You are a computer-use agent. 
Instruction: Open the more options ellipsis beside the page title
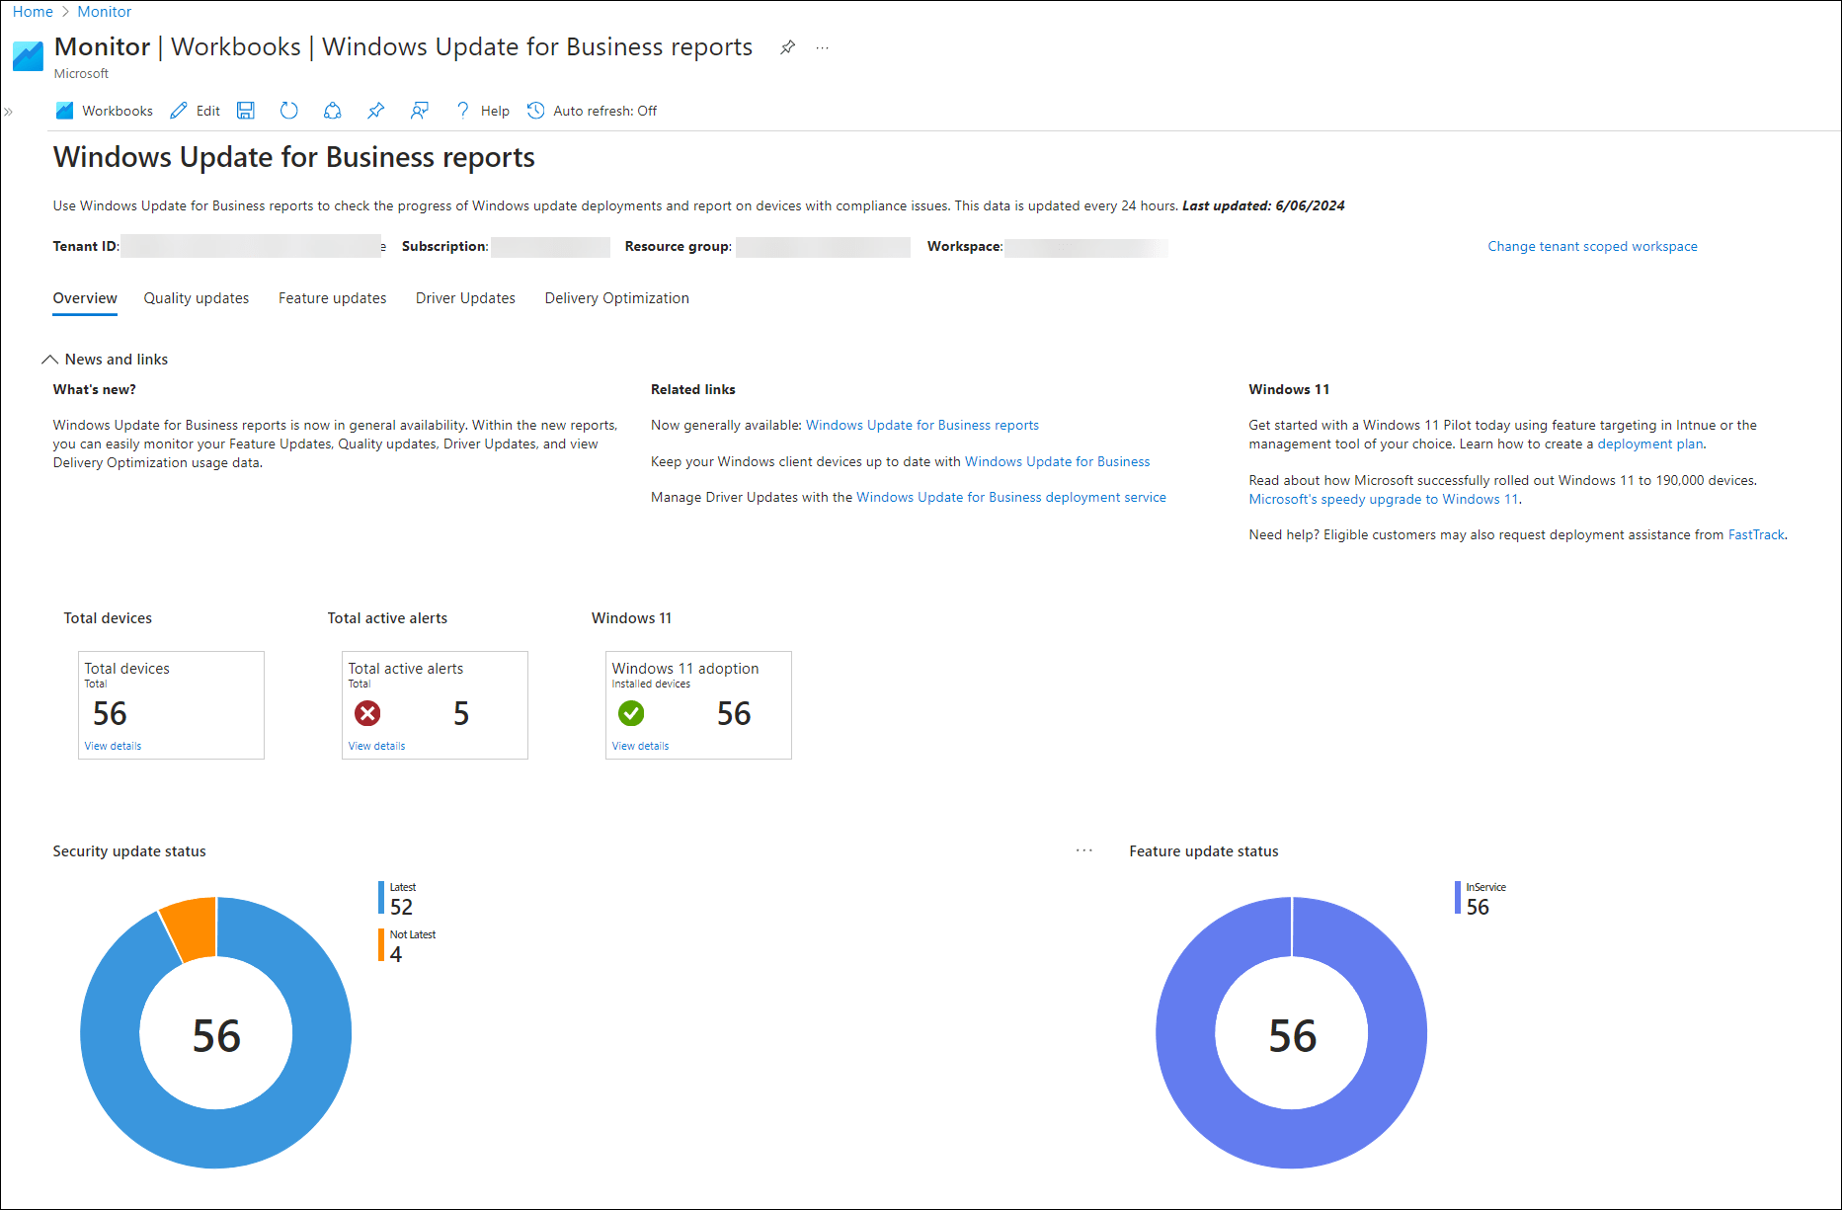click(x=823, y=47)
